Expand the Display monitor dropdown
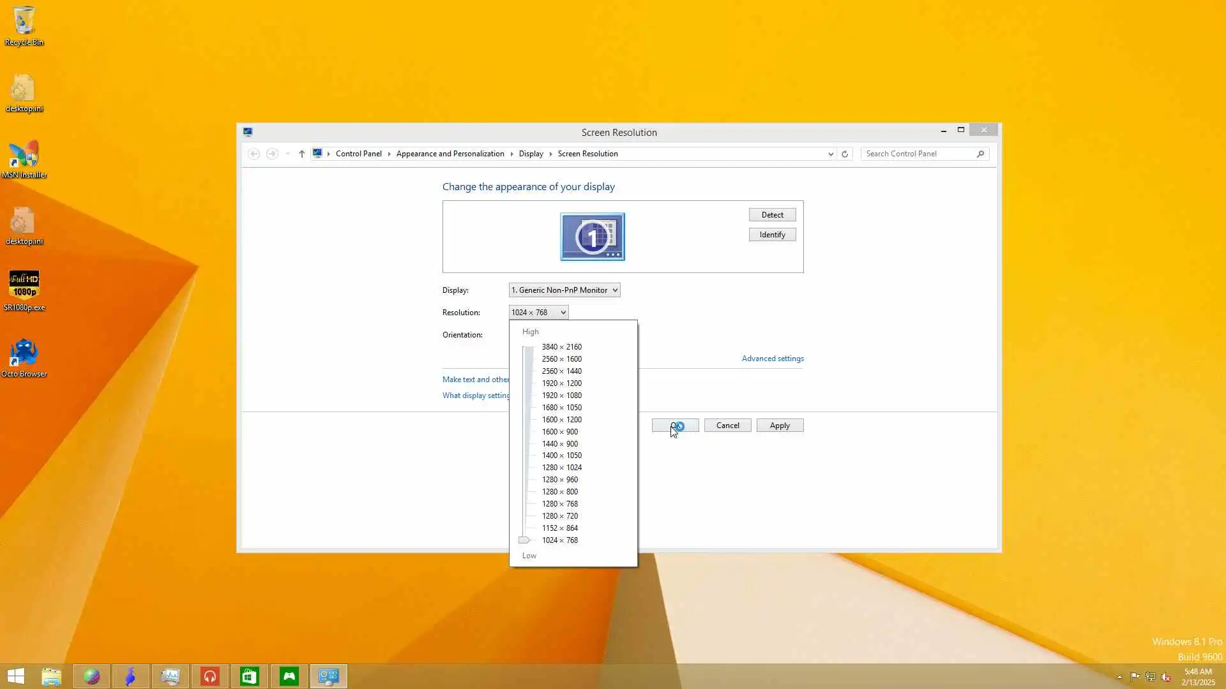Image resolution: width=1226 pixels, height=689 pixels. pos(564,290)
